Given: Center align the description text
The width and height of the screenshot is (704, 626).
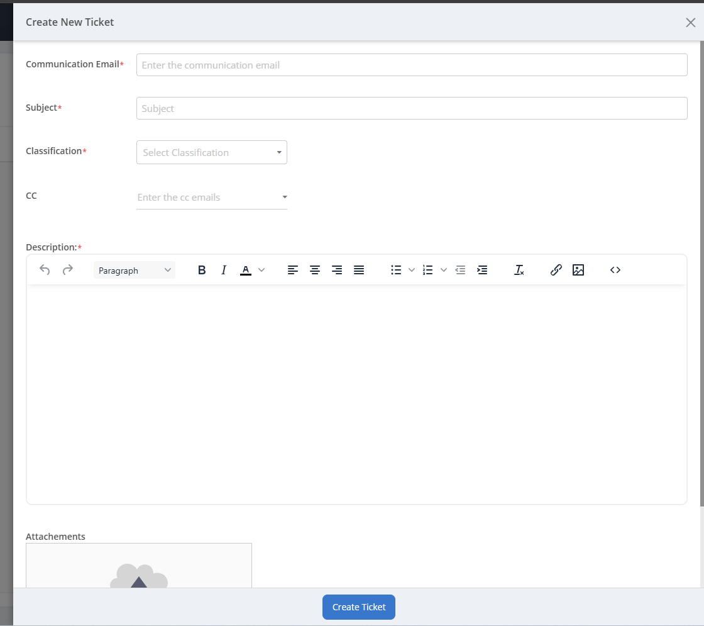Looking at the screenshot, I should pos(315,270).
